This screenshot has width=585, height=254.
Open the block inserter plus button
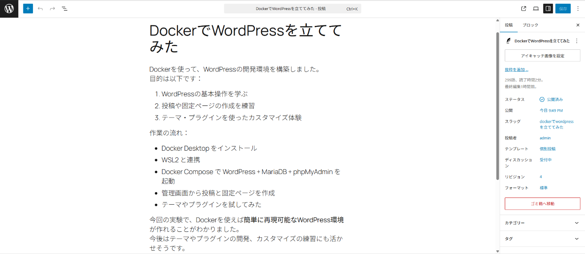coord(28,8)
